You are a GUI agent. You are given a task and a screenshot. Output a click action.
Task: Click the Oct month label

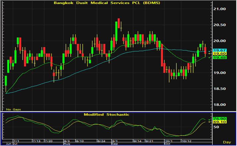(x=167, y=144)
